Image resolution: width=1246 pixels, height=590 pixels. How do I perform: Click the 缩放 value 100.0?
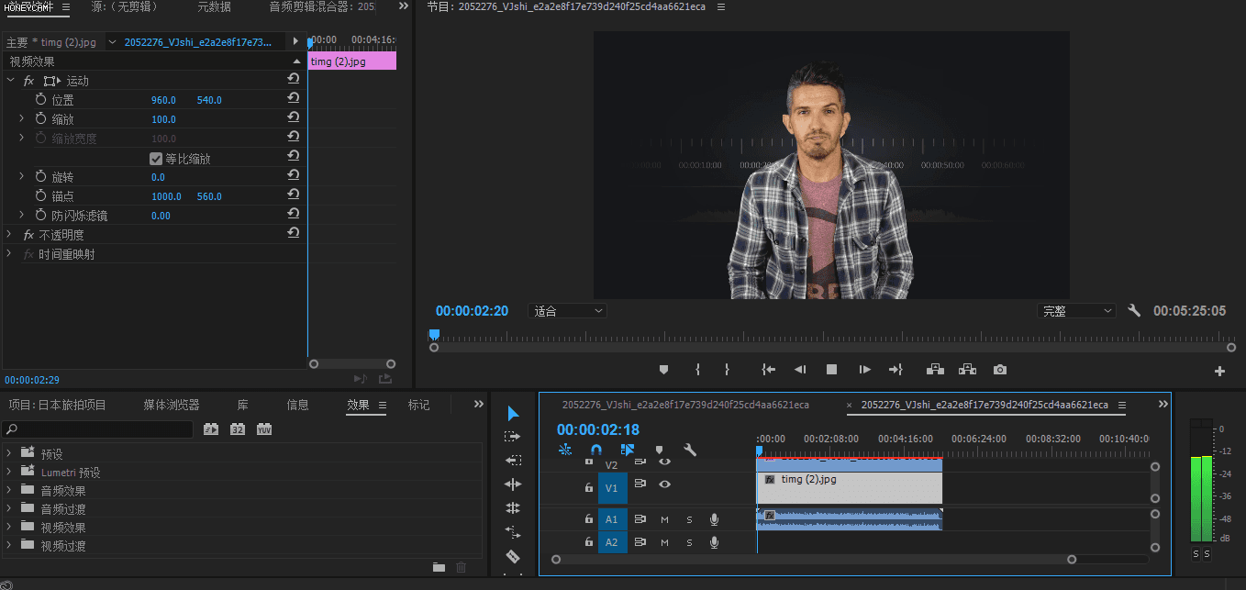click(x=163, y=119)
